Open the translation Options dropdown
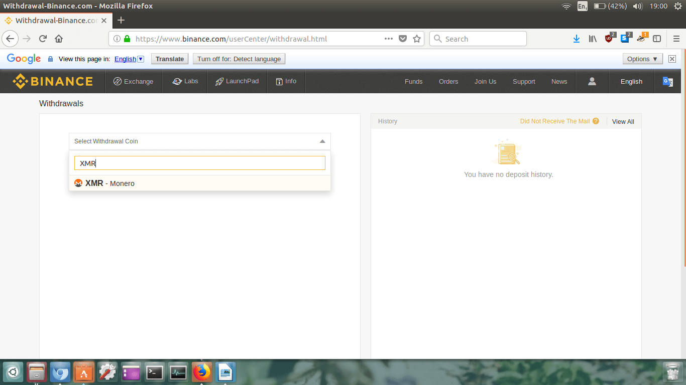686x385 pixels. [643, 59]
